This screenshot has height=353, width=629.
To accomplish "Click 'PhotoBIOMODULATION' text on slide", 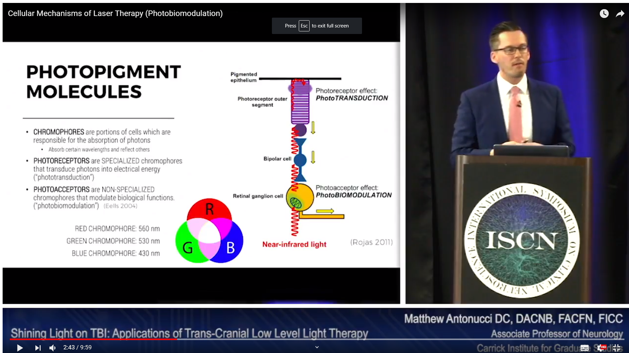I will pos(354,195).
